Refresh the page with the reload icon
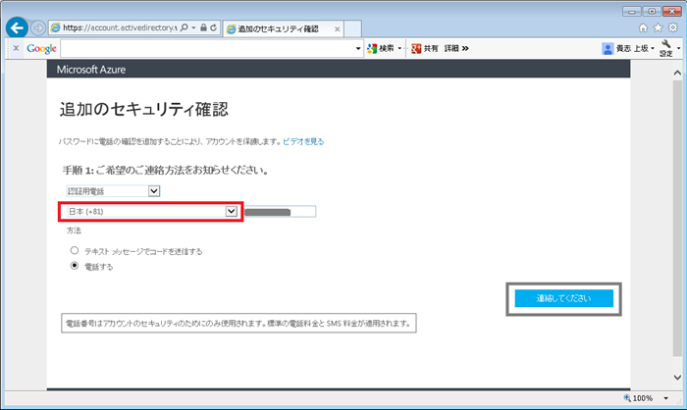The width and height of the screenshot is (687, 410). 213,27
